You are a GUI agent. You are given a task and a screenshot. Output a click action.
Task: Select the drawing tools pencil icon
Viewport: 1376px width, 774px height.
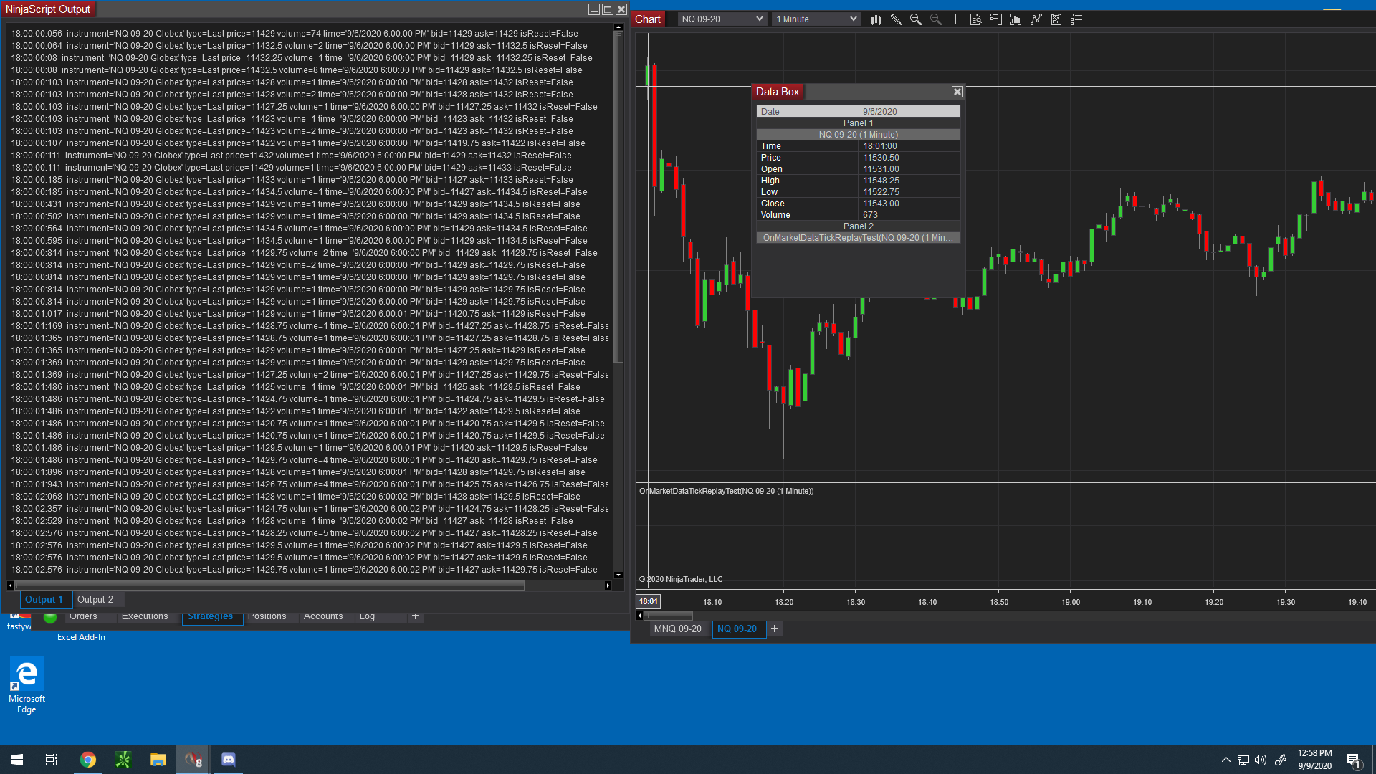point(896,19)
